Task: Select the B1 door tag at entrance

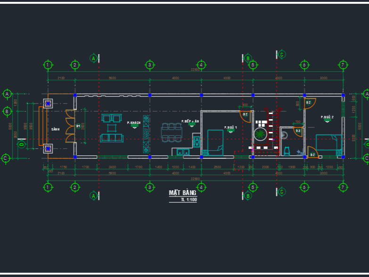Action: coord(78,126)
